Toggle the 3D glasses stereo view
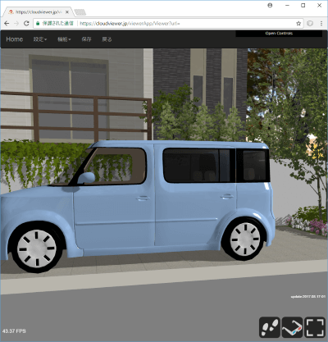328x342 pixels. (x=292, y=327)
